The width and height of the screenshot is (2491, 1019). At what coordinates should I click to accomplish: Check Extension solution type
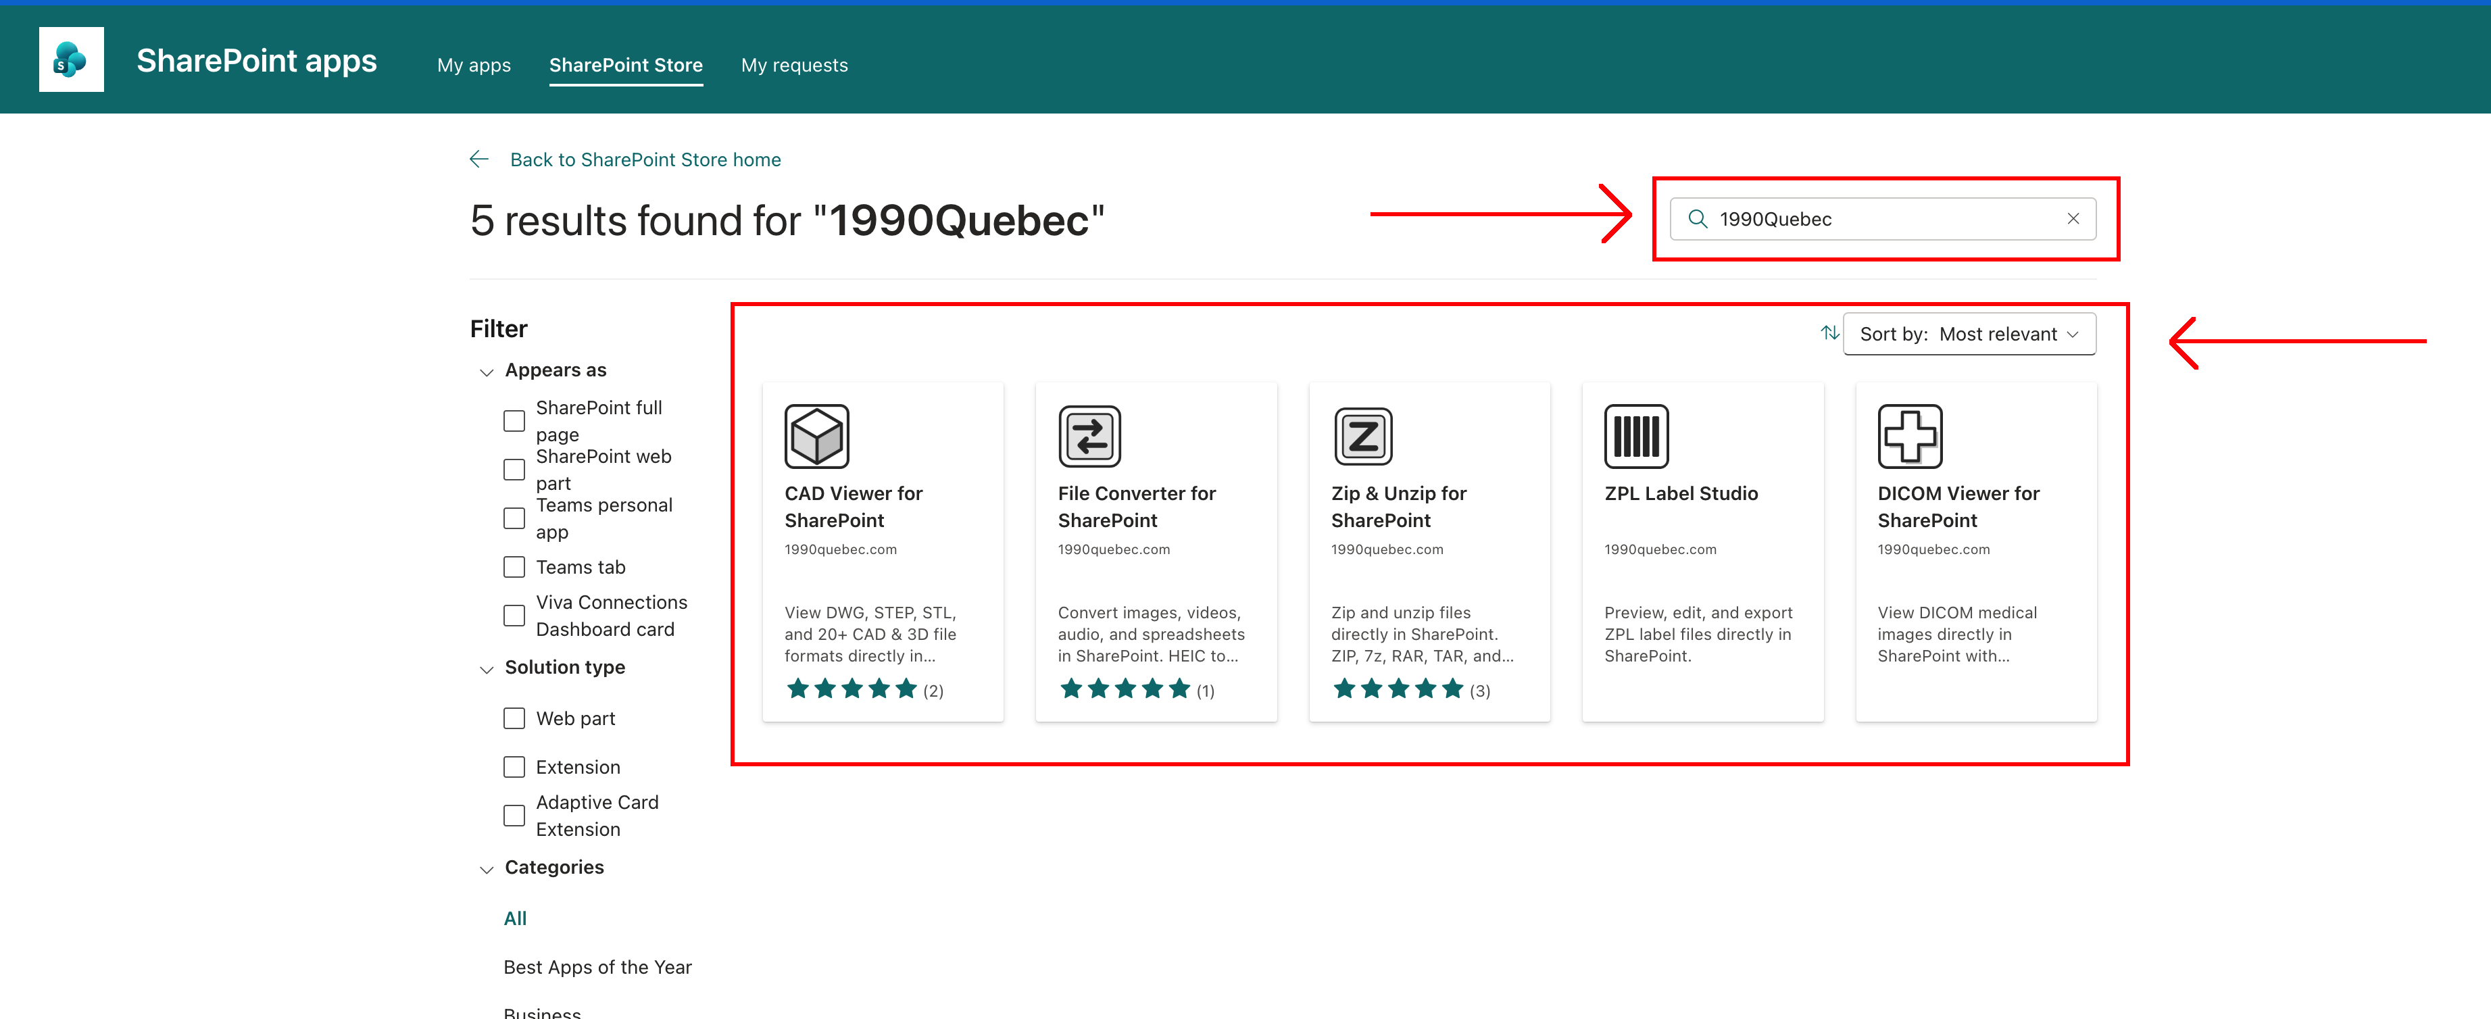click(514, 768)
